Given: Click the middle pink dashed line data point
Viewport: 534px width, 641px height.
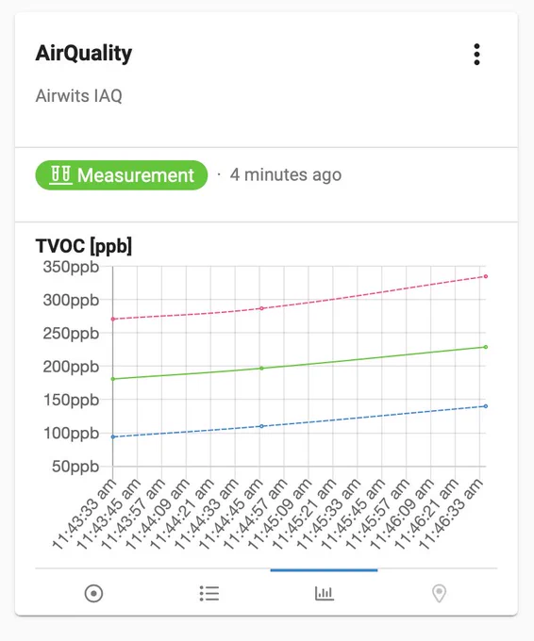Looking at the screenshot, I should click(262, 308).
